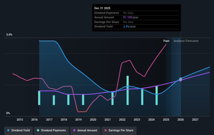
Task: Toggle the Dividend Payments legend series
Action: point(51,130)
